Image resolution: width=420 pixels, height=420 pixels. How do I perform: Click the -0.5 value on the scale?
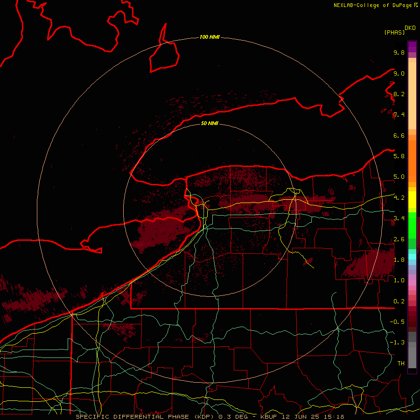(397, 322)
